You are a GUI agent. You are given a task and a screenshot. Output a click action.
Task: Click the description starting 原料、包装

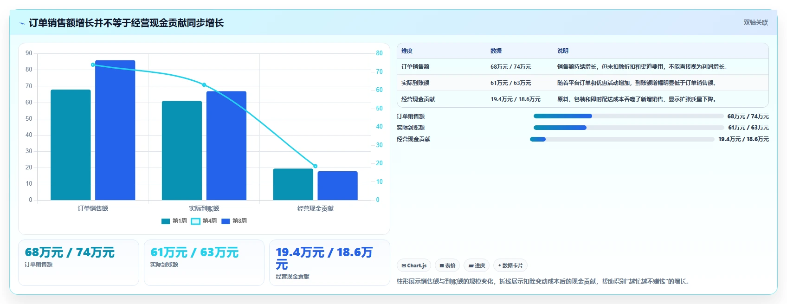637,99
